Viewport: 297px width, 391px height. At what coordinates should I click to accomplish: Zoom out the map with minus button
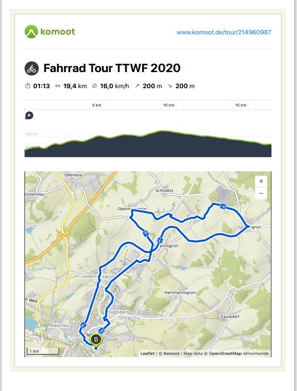click(261, 193)
